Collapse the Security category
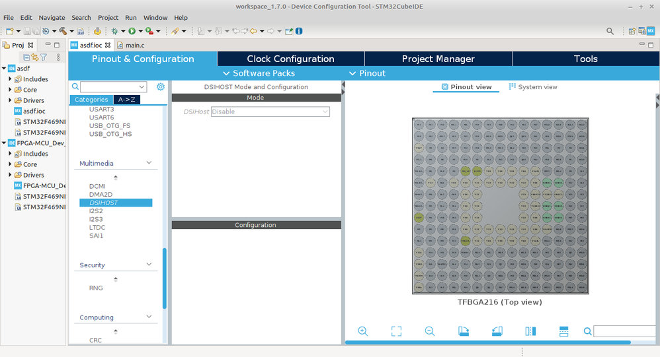This screenshot has height=357, width=660. [149, 264]
